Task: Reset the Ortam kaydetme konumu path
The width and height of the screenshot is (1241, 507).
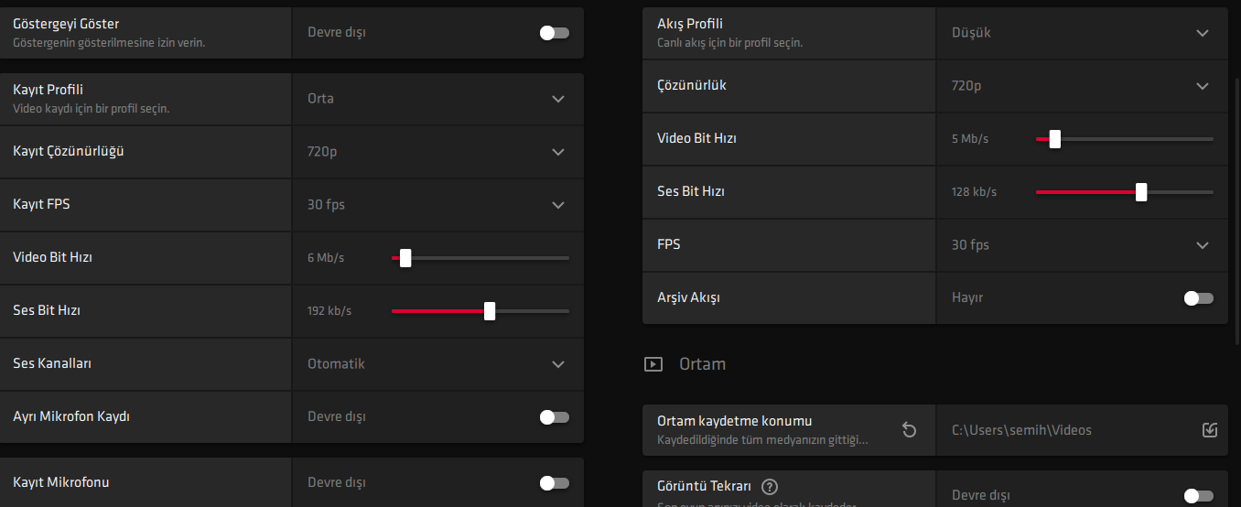Action: click(909, 430)
